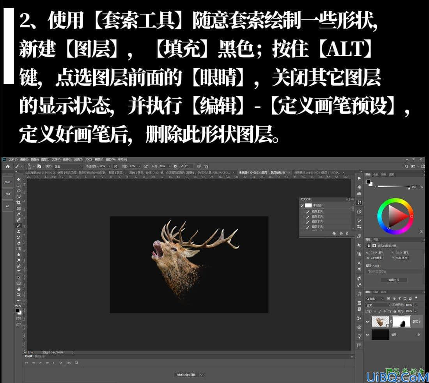Image resolution: width=429 pixels, height=383 pixels.
Task: Open the 3D menu
Action: [89, 159]
